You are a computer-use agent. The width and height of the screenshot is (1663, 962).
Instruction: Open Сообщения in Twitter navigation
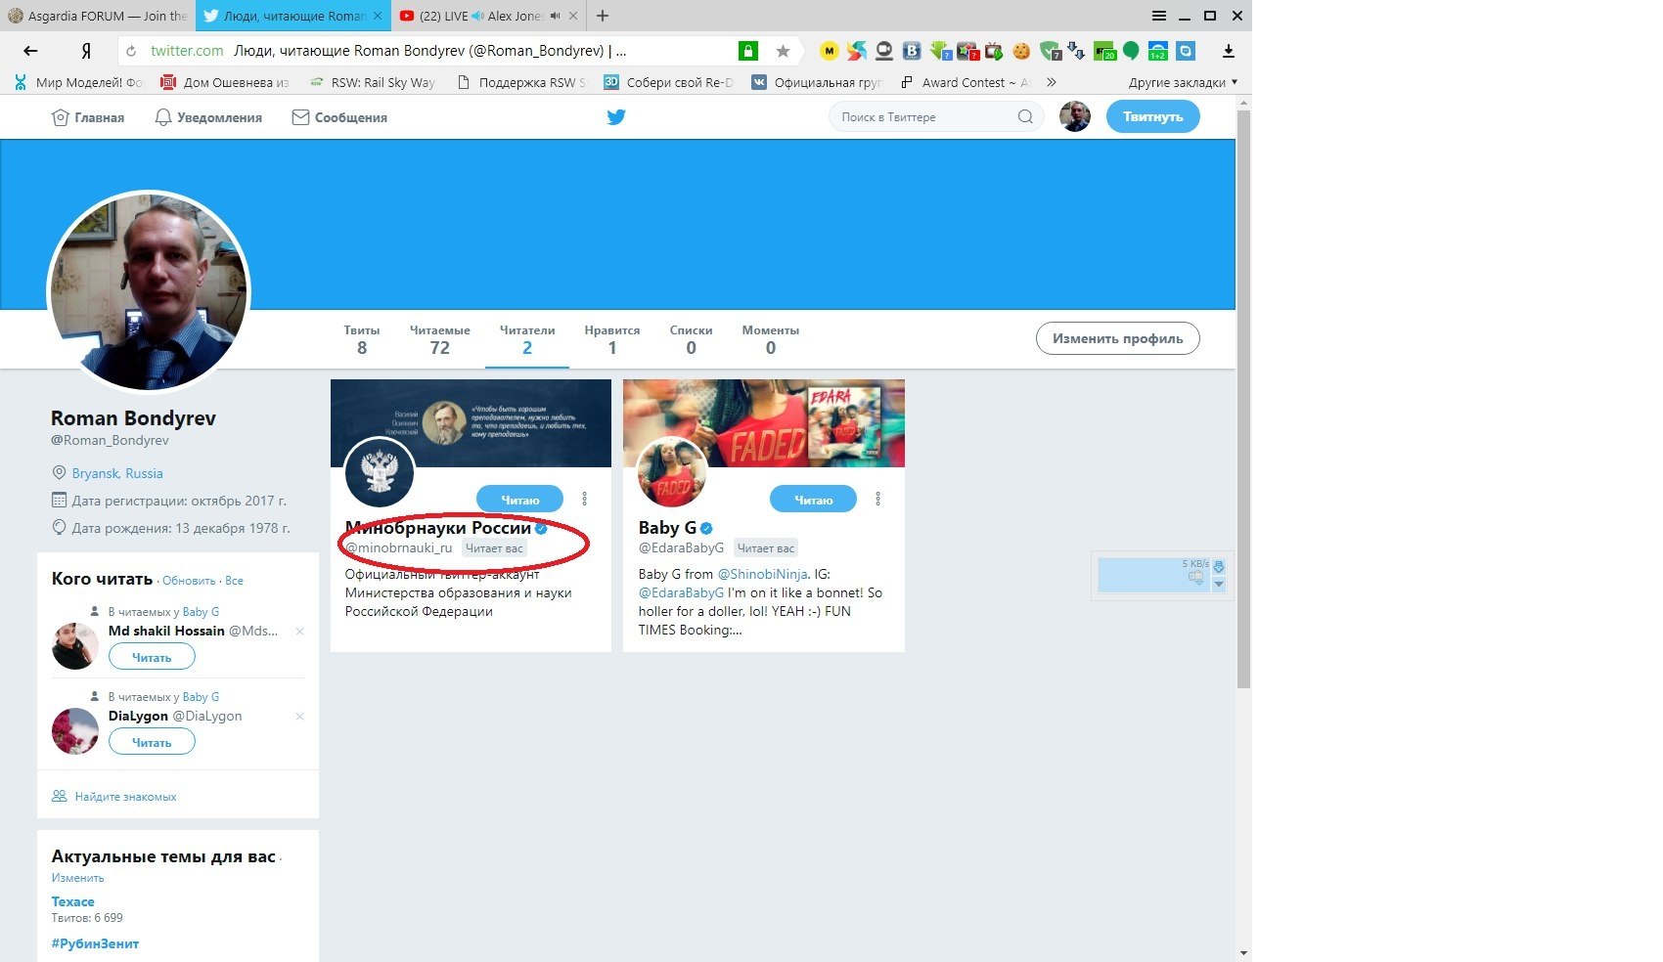(x=339, y=117)
